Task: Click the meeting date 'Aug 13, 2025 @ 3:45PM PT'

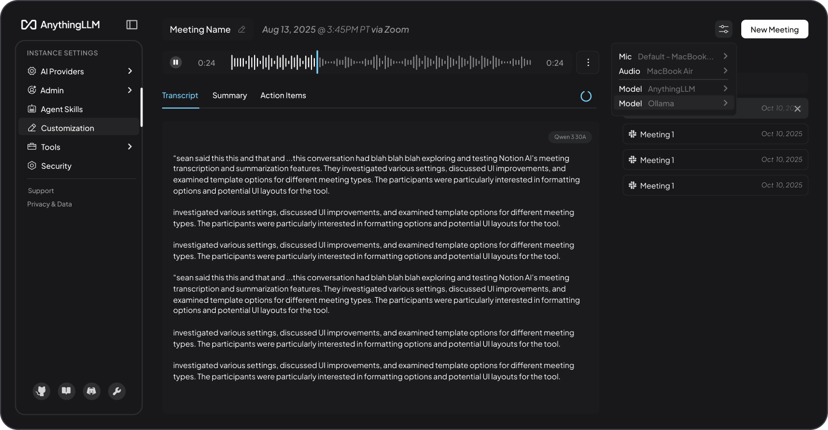Action: click(315, 30)
